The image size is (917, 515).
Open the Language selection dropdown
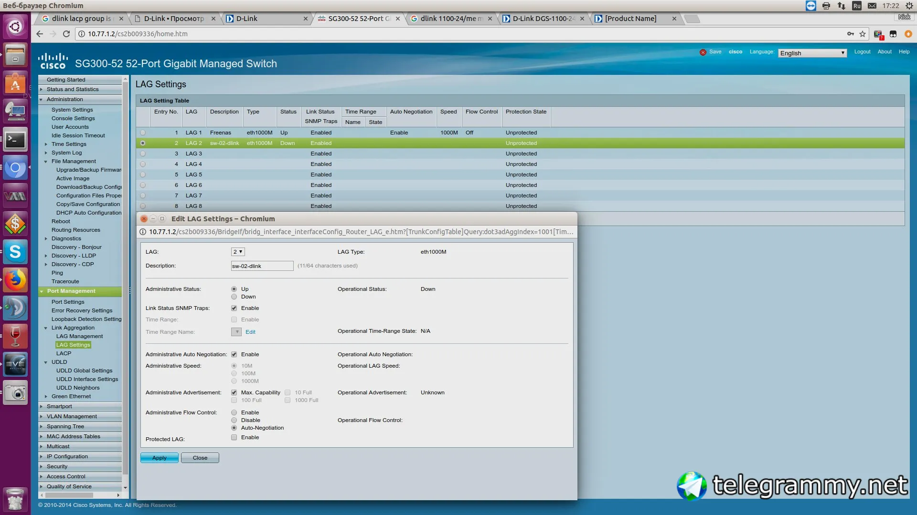pos(812,53)
